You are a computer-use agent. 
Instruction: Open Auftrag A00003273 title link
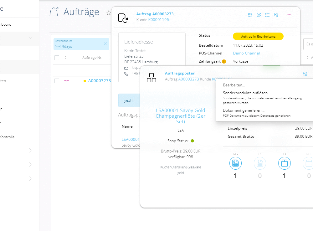point(155,14)
